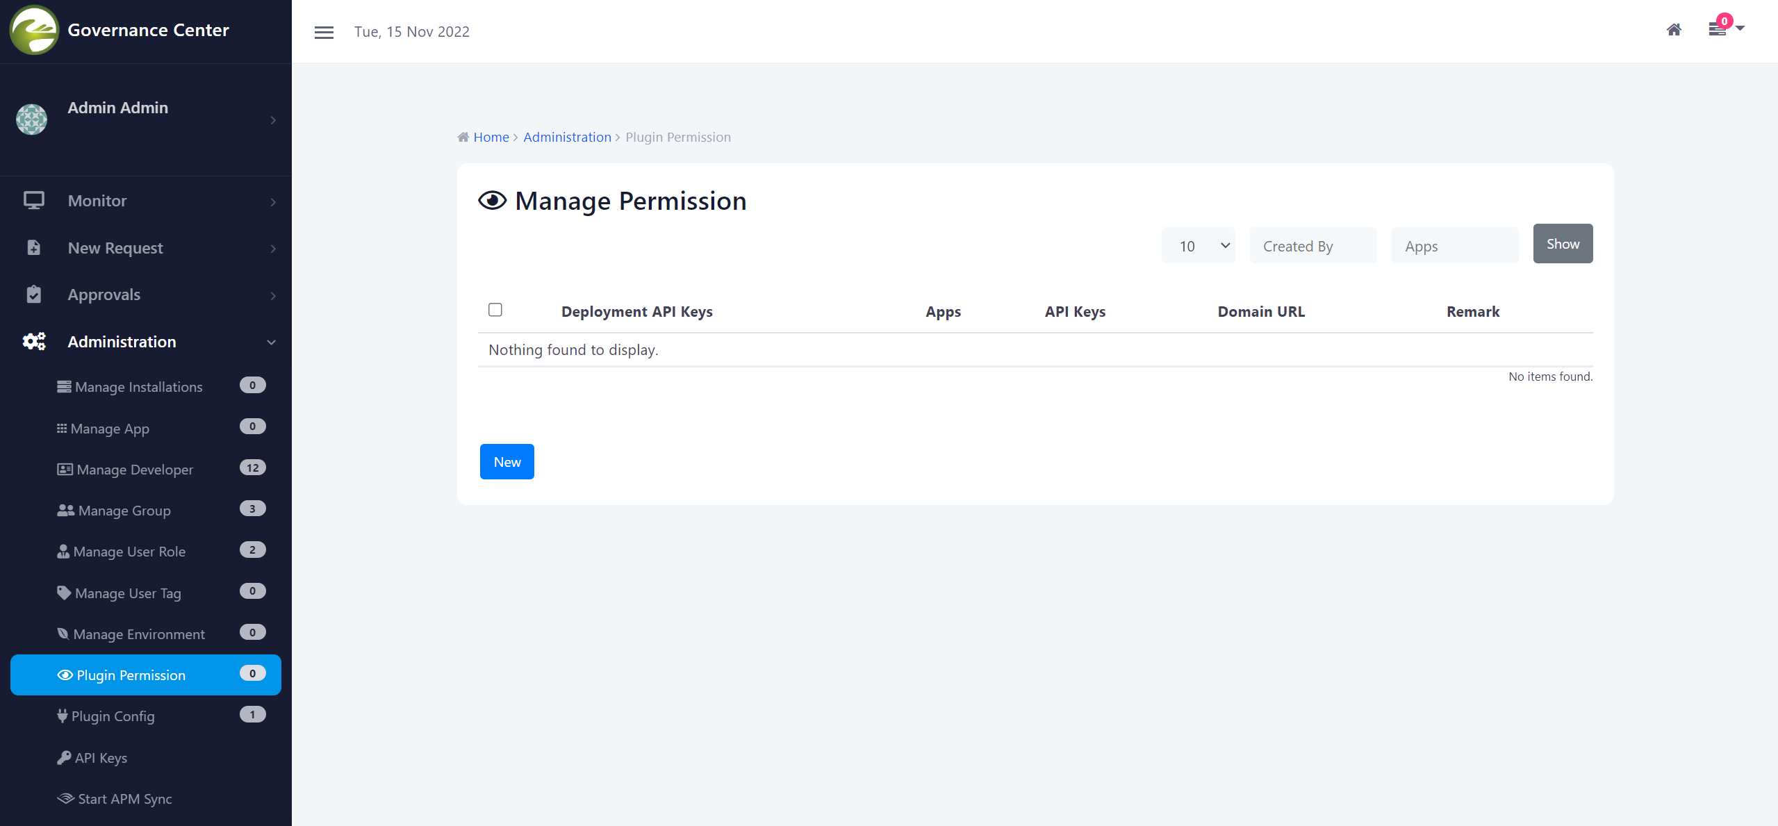This screenshot has width=1778, height=826.
Task: Click the Monitor screen icon in sidebar
Action: pyautogui.click(x=33, y=201)
